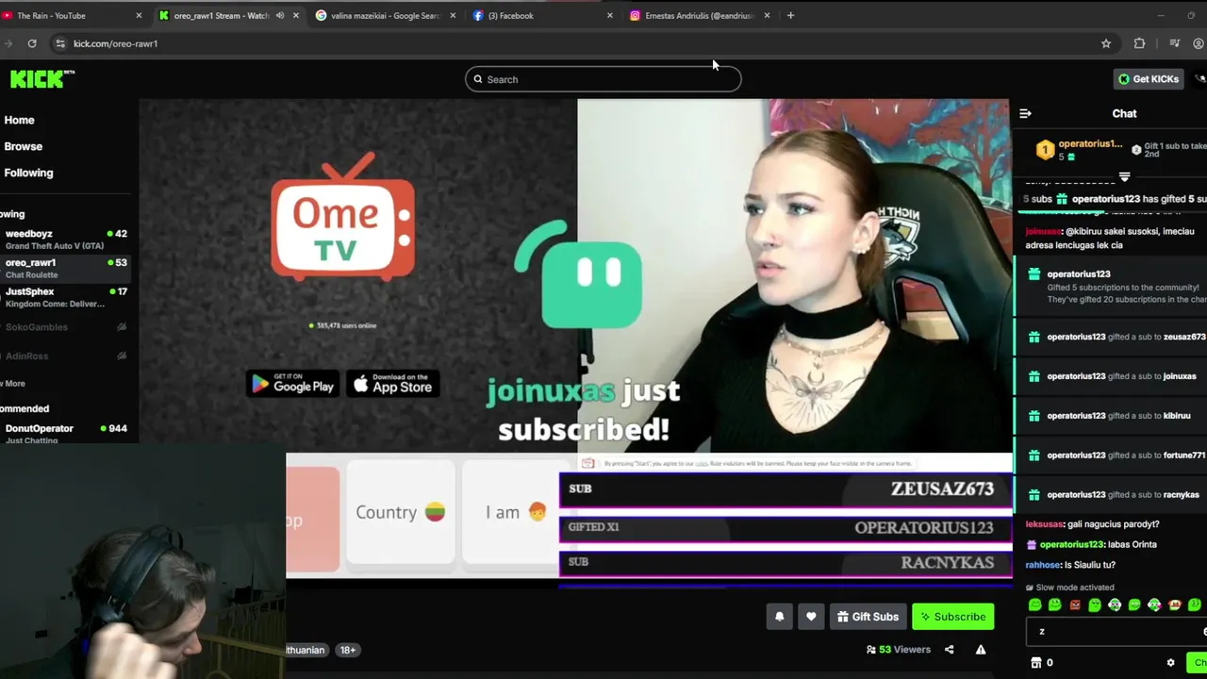Report the stream with the warning triangle icon
The width and height of the screenshot is (1207, 679).
(981, 650)
